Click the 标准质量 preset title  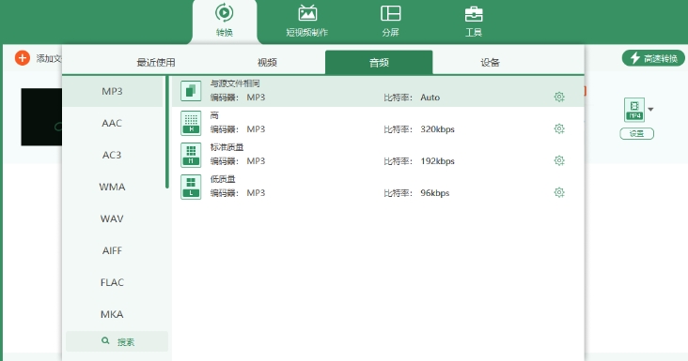click(227, 147)
